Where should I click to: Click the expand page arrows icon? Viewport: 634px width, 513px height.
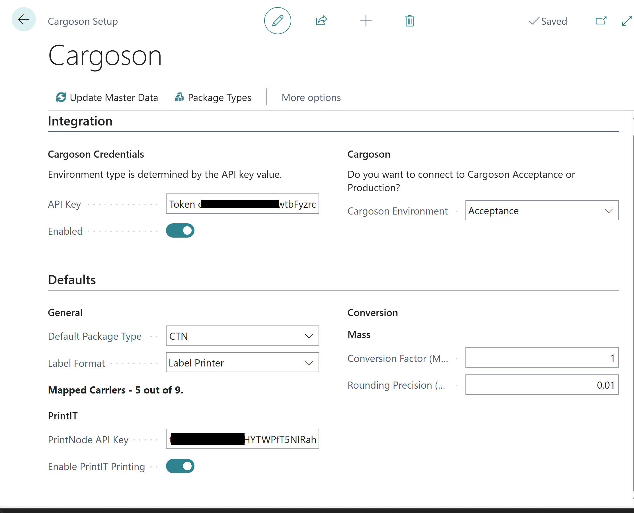[x=627, y=21]
